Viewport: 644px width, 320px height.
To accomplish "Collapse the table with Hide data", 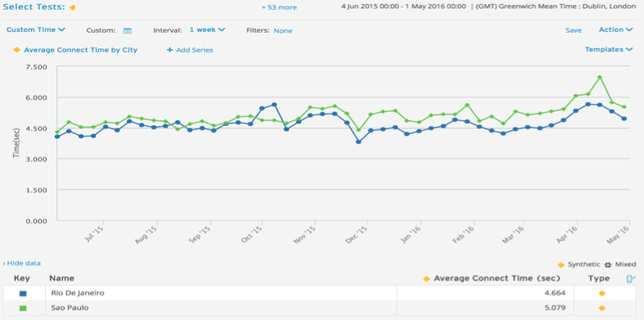I will coord(22,264).
